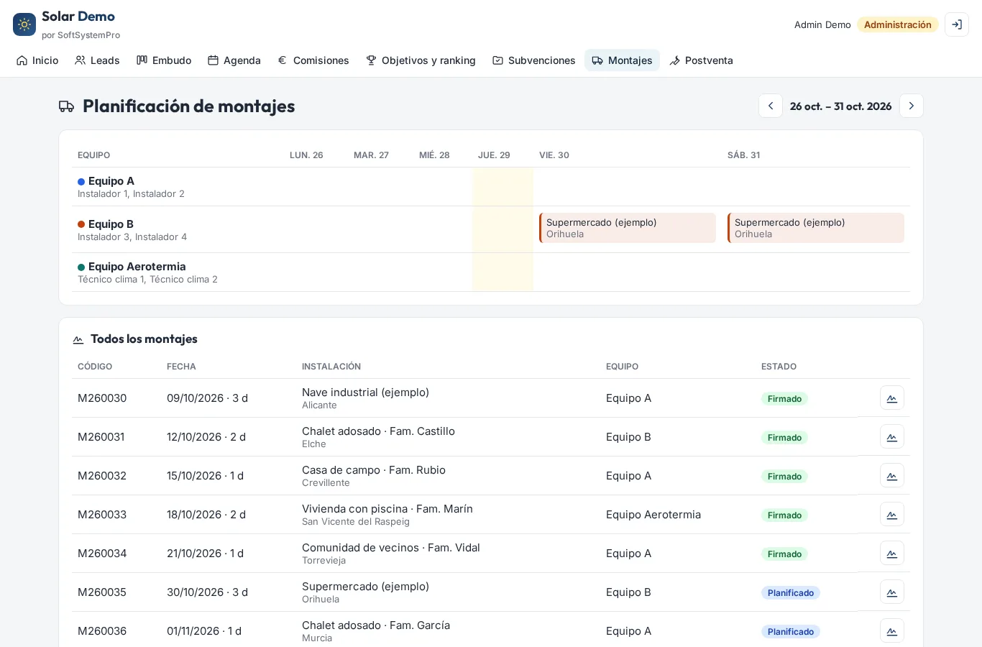Image resolution: width=982 pixels, height=647 pixels.
Task: Click the blue Equipo A color dot
Action: point(81,182)
